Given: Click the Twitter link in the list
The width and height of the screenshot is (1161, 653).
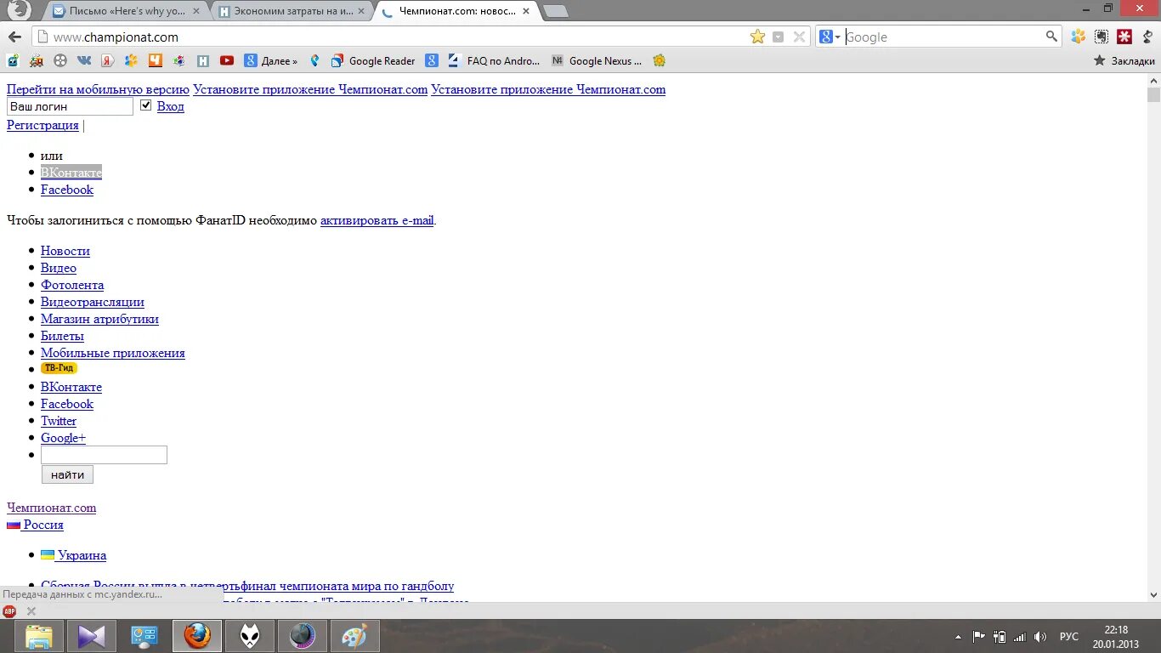Looking at the screenshot, I should click(59, 421).
